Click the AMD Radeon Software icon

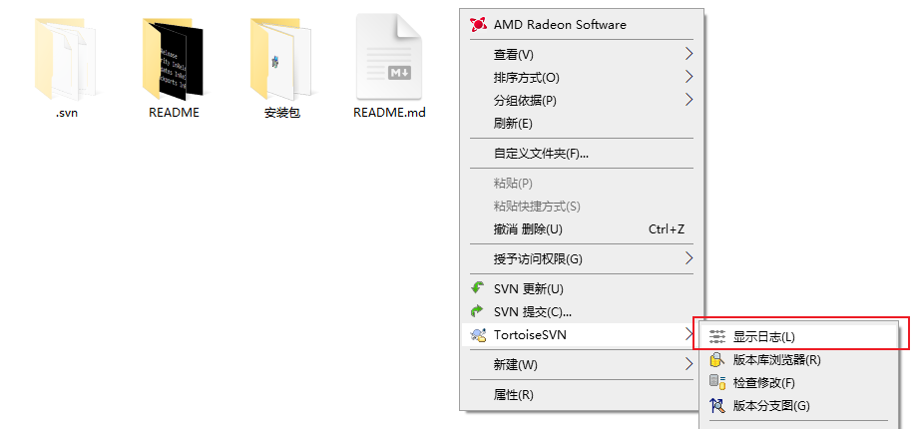[x=477, y=24]
